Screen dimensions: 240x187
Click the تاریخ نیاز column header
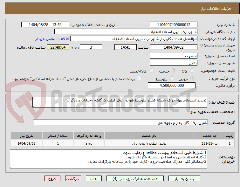pos(26,136)
